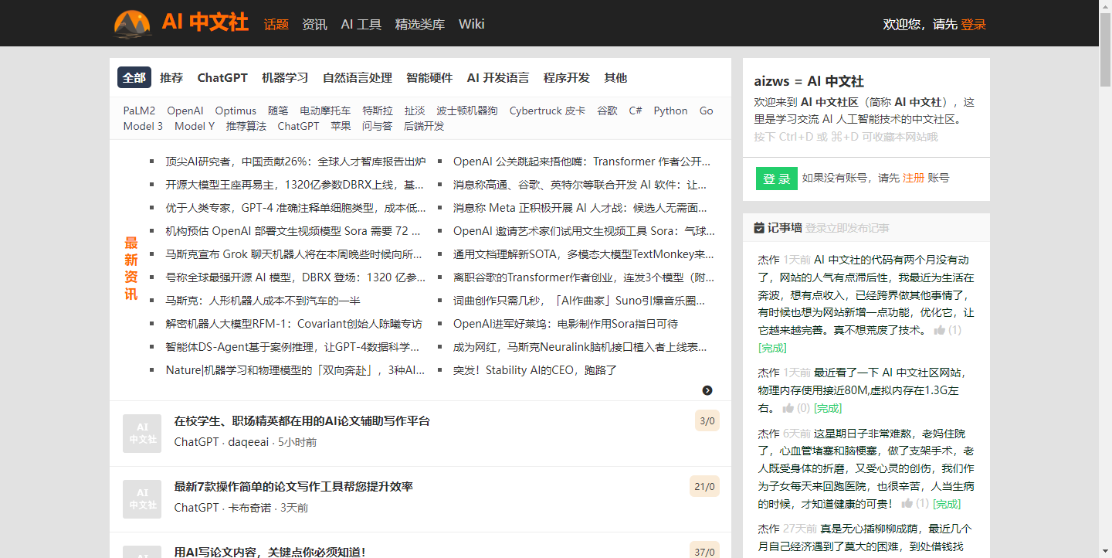Select the 推荐 category tab
This screenshot has height=558, width=1112.
pos(171,77)
